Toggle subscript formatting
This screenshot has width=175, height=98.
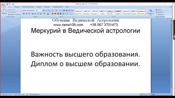pyautogui.click(x=35, y=14)
